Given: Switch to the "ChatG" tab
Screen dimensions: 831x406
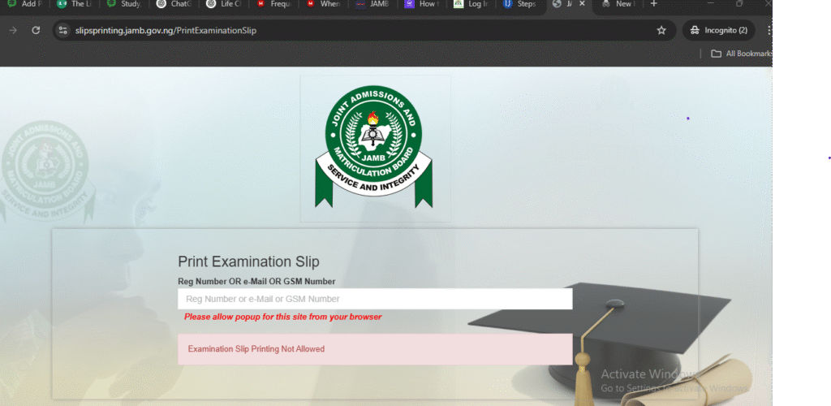Looking at the screenshot, I should [x=174, y=4].
